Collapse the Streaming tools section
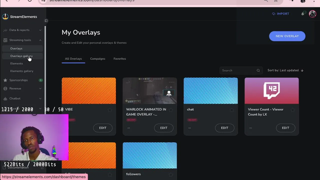 pyautogui.click(x=40, y=40)
